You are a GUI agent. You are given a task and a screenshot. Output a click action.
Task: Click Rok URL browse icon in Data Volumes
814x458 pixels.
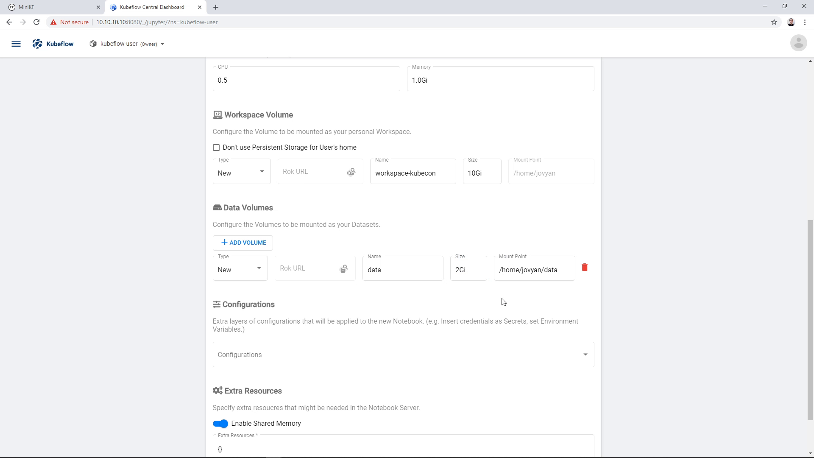(344, 269)
